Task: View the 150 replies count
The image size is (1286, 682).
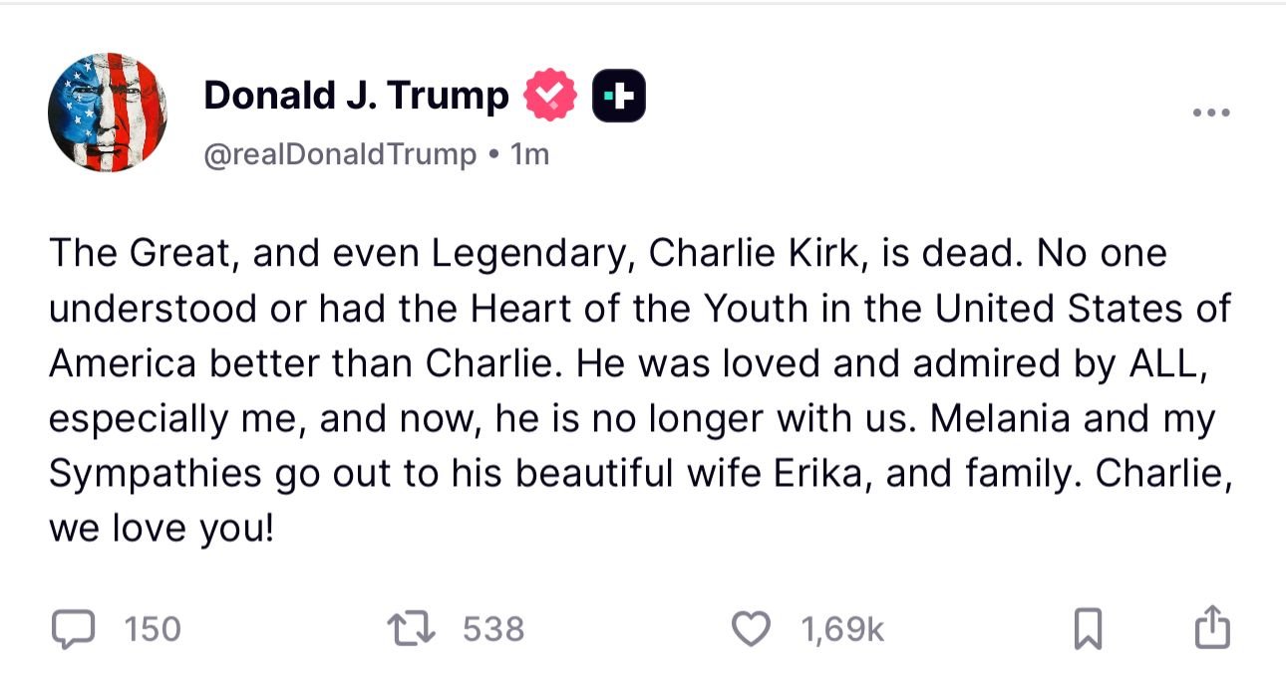Action: [154, 629]
